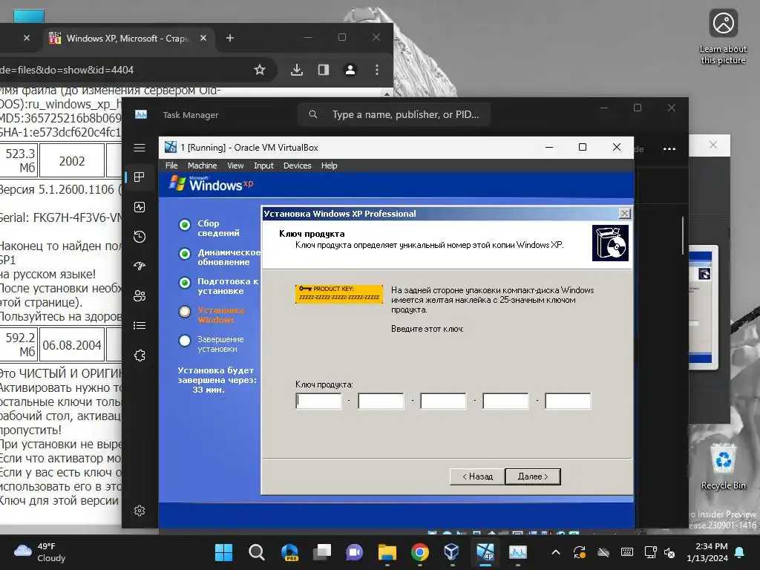The image size is (760, 570).
Task: Open VirtualBox Machine menu
Action: [x=202, y=166]
